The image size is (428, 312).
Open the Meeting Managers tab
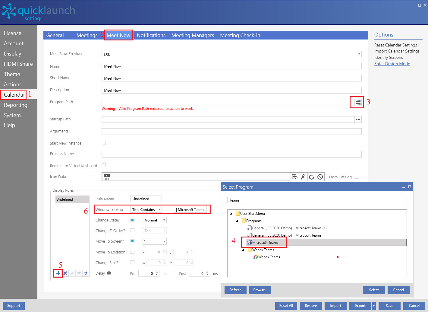pos(193,35)
